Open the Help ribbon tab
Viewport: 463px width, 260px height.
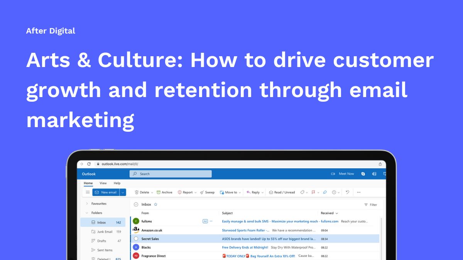pos(117,183)
